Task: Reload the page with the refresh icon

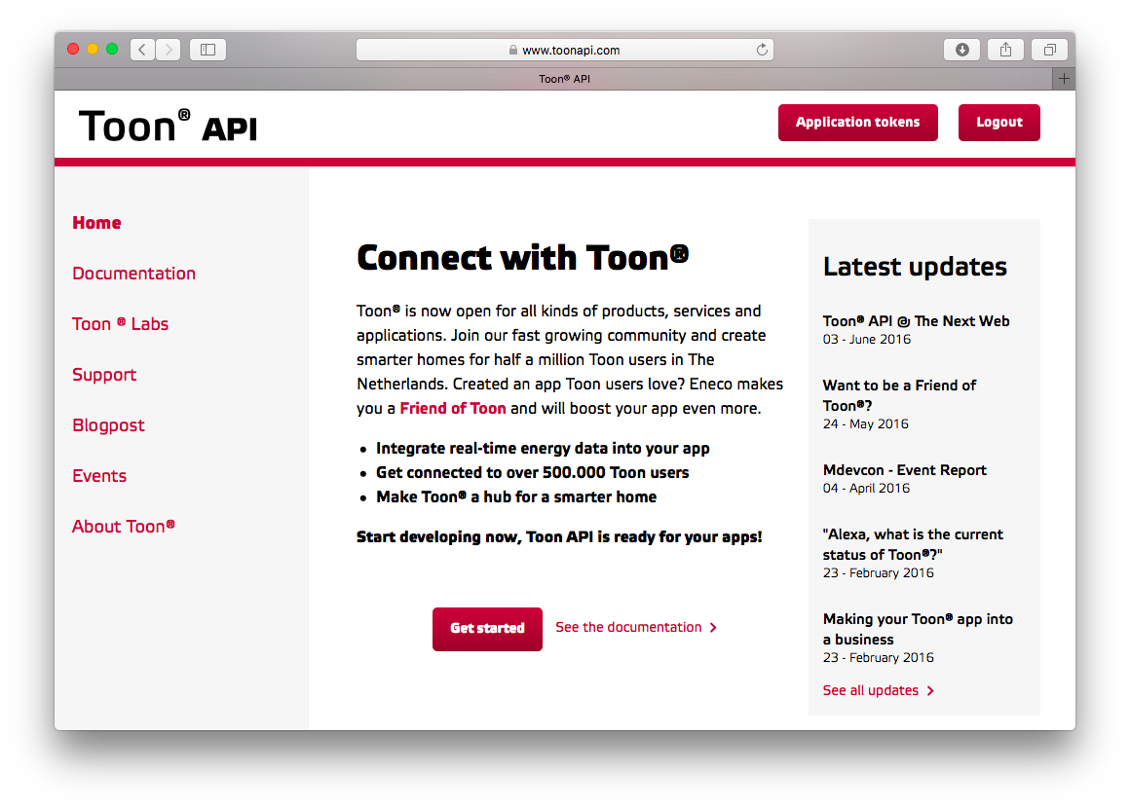Action: tap(762, 50)
